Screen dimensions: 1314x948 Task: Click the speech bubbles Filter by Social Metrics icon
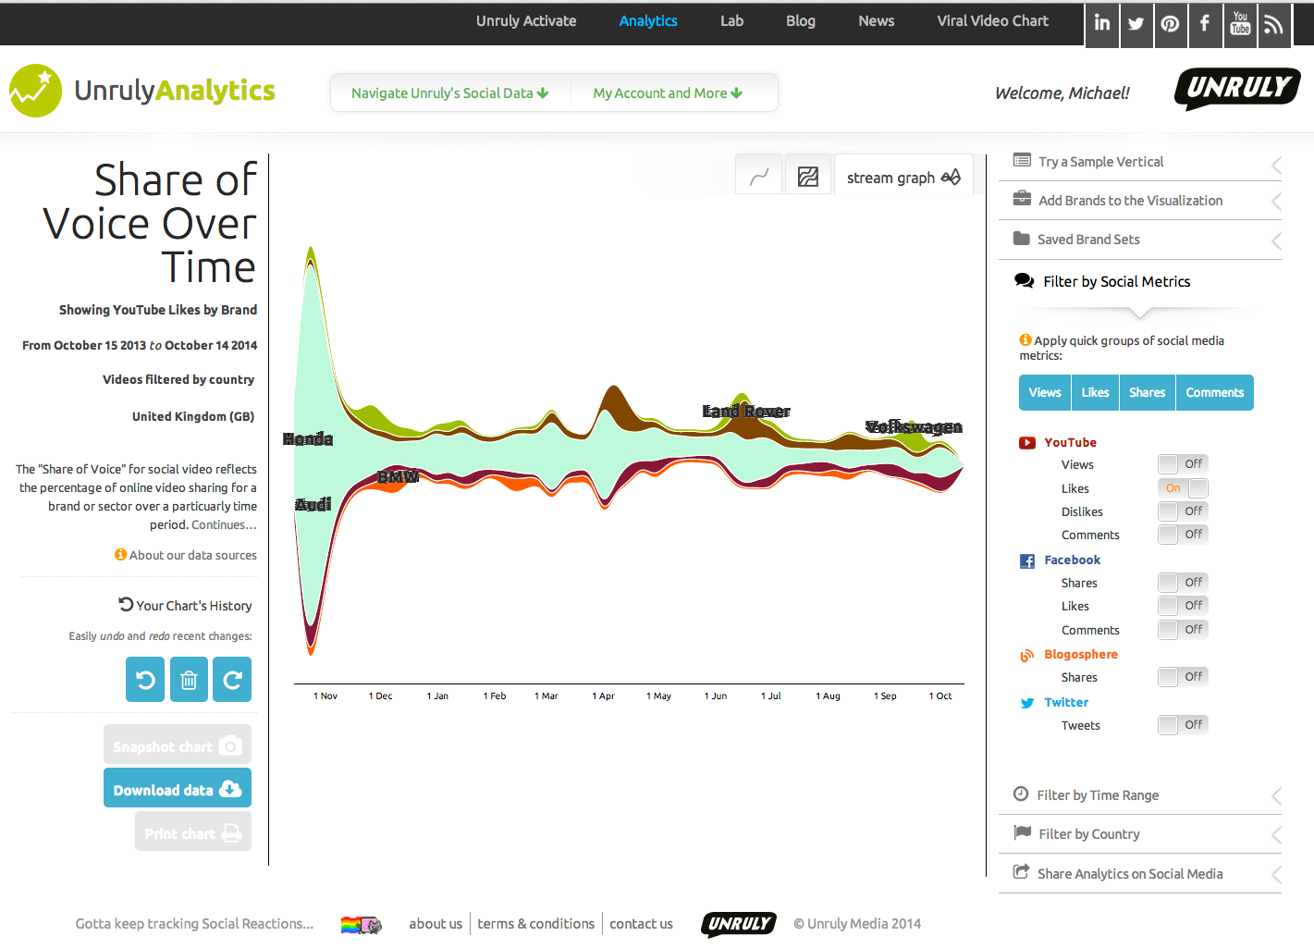(x=1025, y=281)
